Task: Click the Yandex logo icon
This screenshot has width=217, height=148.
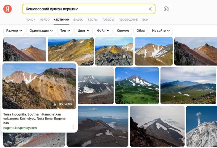Action: (7, 9)
